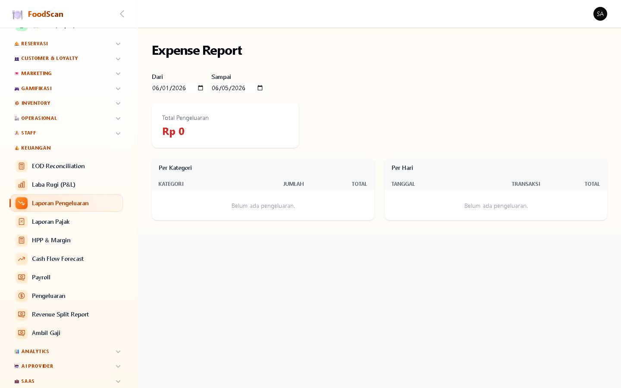Image resolution: width=621 pixels, height=388 pixels.
Task: Open EOD Reconciliation page
Action: click(x=67, y=166)
